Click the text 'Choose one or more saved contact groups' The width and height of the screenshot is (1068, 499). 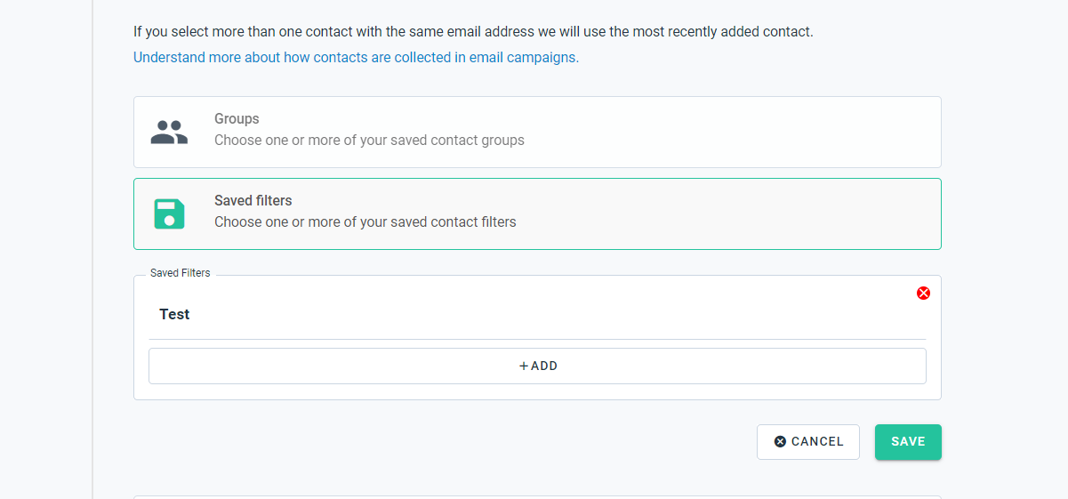click(x=369, y=140)
